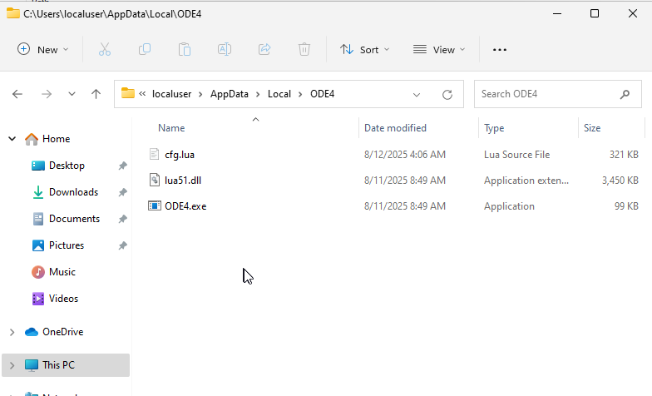Viewport: 652px width, 396px height.
Task: Open the Sort options menu
Action: [x=364, y=50]
